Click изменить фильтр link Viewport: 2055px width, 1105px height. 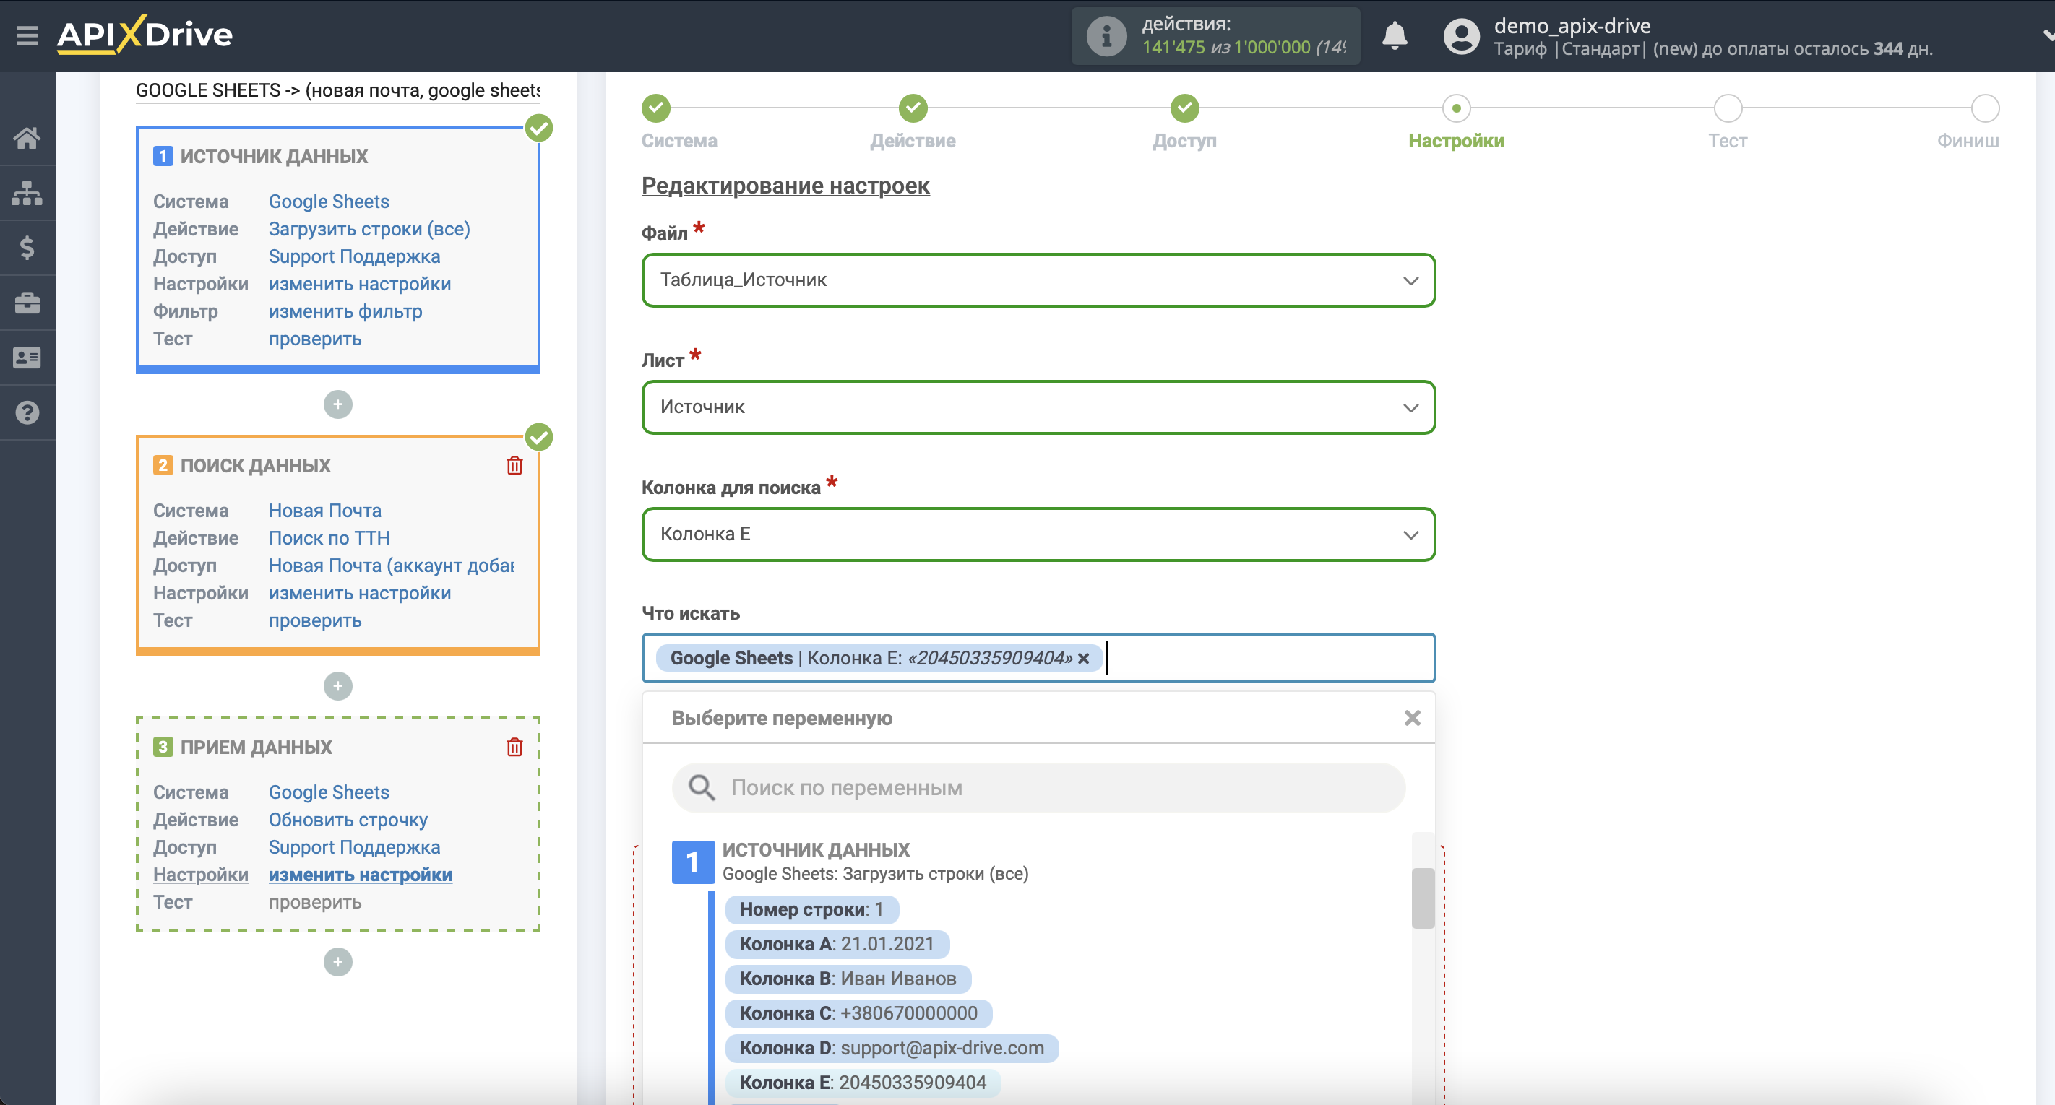[x=345, y=312]
